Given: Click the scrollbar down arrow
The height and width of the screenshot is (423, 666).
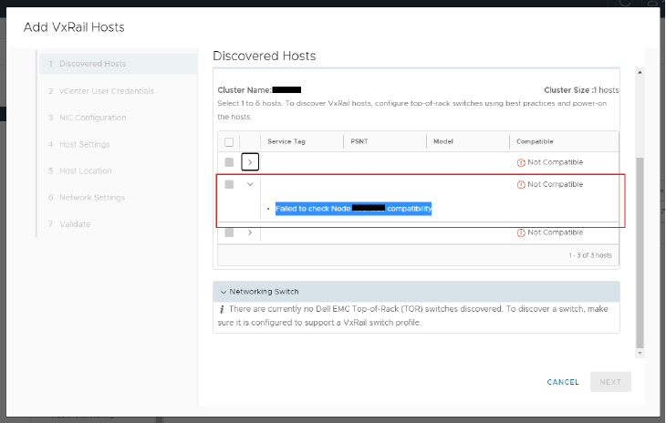Looking at the screenshot, I should (640, 354).
